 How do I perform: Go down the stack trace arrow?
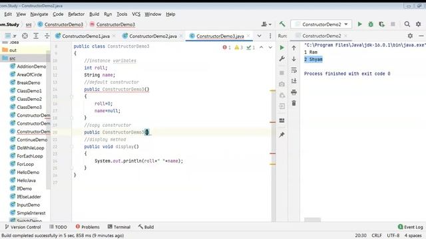(294, 59)
